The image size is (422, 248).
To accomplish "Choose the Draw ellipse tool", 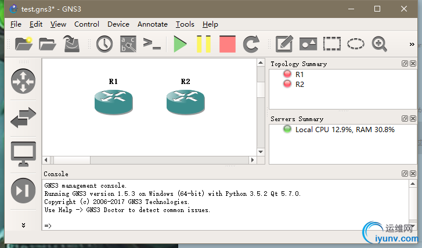I will (x=355, y=44).
